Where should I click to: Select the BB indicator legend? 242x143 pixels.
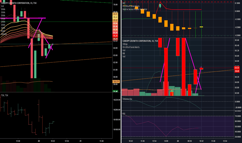(x=124, y=53)
